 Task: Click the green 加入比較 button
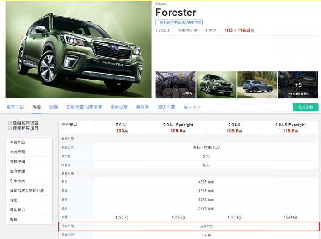[x=305, y=107]
